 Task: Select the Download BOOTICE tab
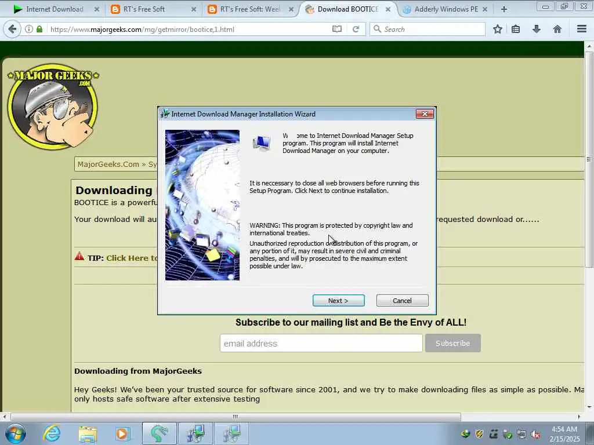click(347, 9)
